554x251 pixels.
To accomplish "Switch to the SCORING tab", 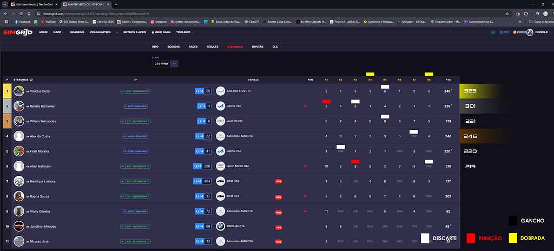I will 174,47.
